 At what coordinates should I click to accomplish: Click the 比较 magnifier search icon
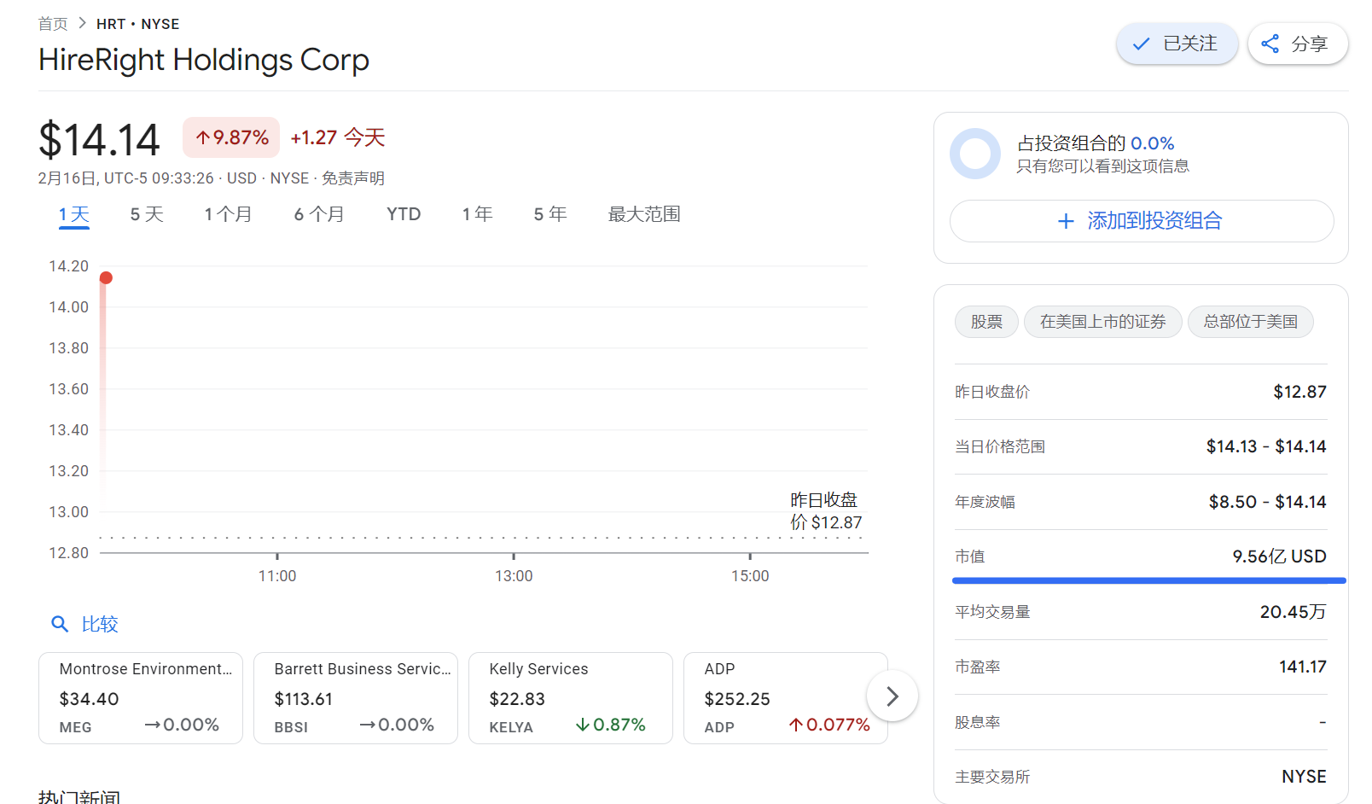click(x=60, y=624)
